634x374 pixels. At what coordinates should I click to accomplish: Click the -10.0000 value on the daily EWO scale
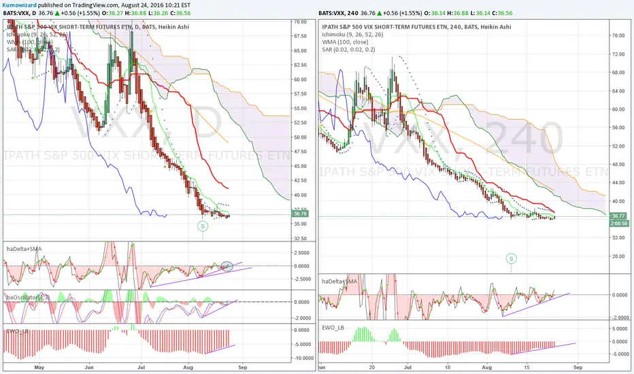tap(303, 358)
